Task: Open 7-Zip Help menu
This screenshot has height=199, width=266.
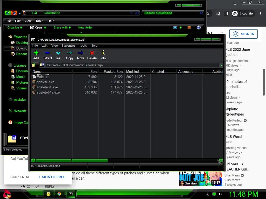Action: coord(94,46)
